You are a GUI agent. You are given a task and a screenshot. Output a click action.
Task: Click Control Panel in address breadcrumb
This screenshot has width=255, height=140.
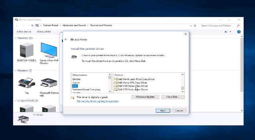point(51,25)
